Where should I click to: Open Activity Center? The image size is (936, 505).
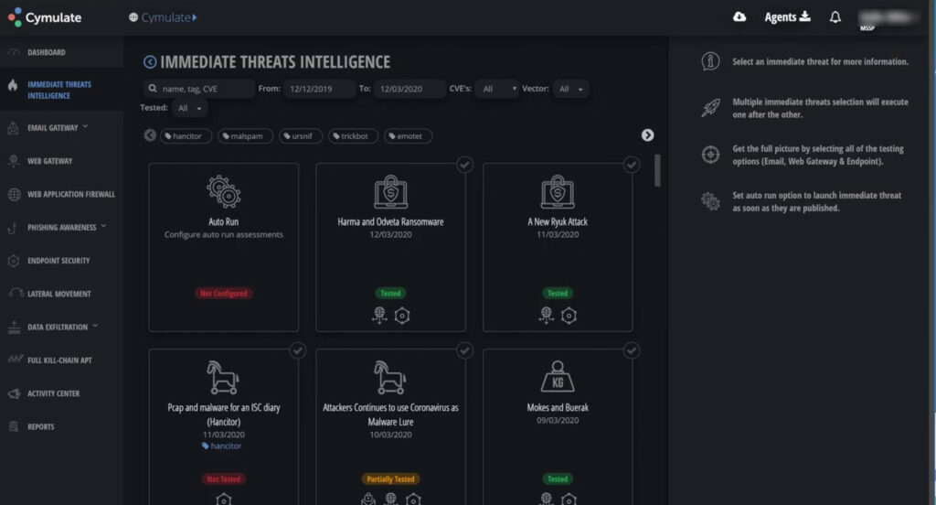[x=53, y=393]
